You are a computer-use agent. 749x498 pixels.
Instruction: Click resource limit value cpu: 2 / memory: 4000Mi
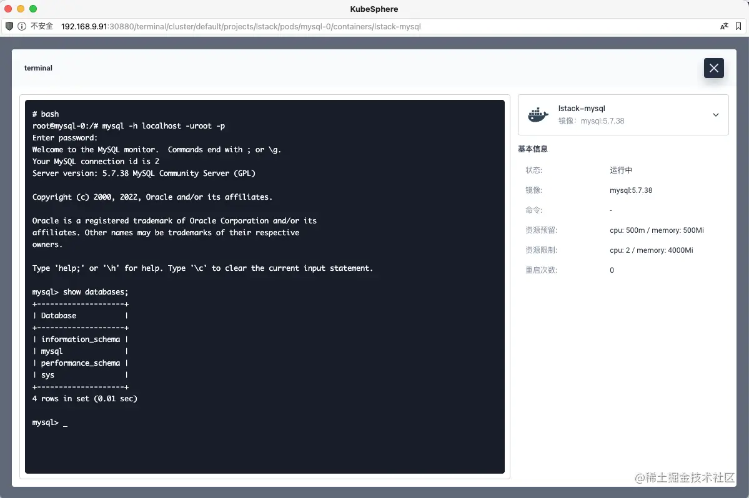[x=651, y=250]
